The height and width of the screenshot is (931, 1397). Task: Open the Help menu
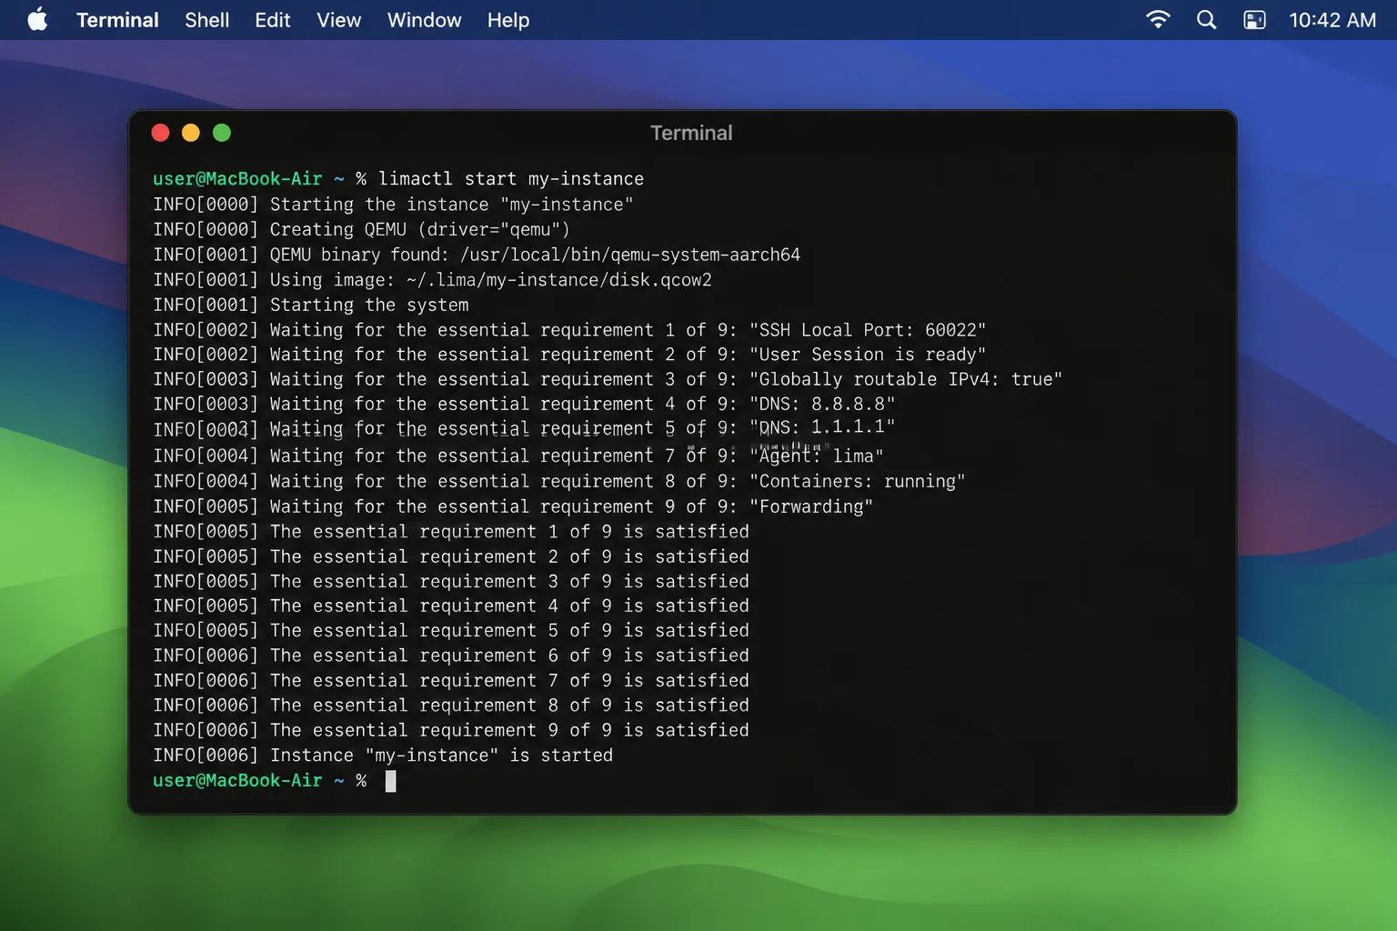coord(508,20)
